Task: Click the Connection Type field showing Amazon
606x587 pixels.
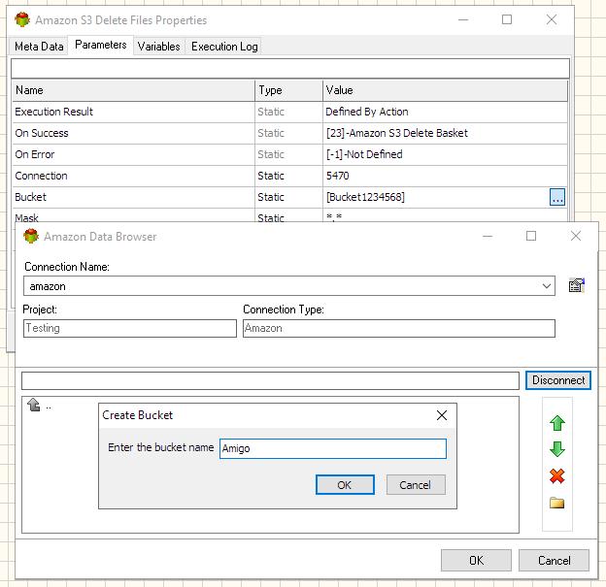Action: tap(399, 328)
